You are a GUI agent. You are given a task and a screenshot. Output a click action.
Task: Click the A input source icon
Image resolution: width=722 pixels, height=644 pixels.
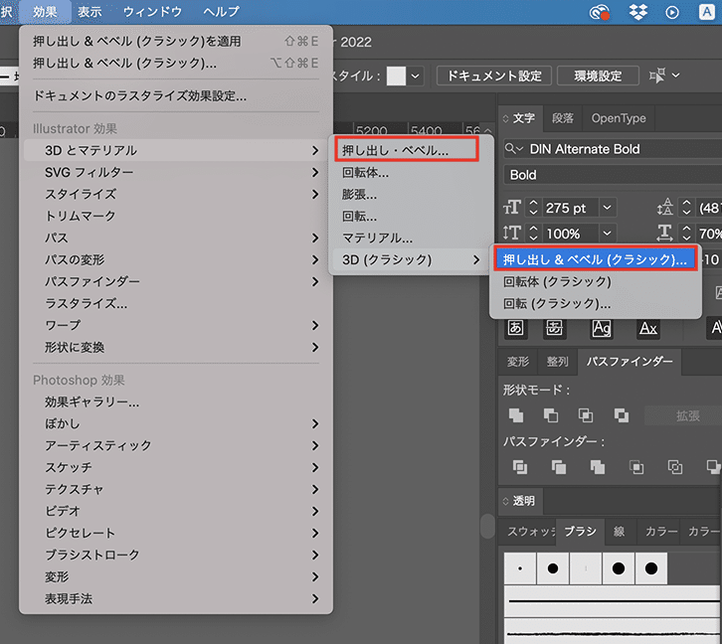[x=706, y=12]
